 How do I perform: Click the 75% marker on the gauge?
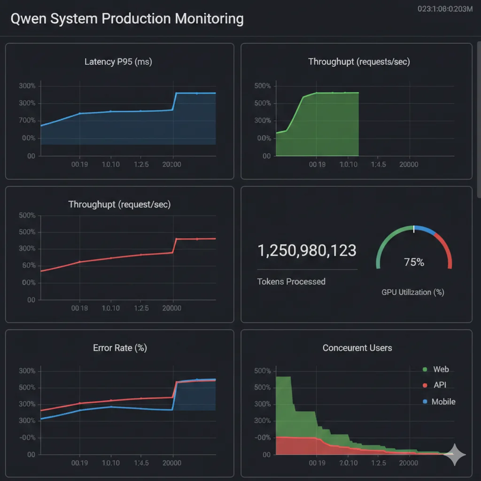click(x=413, y=262)
